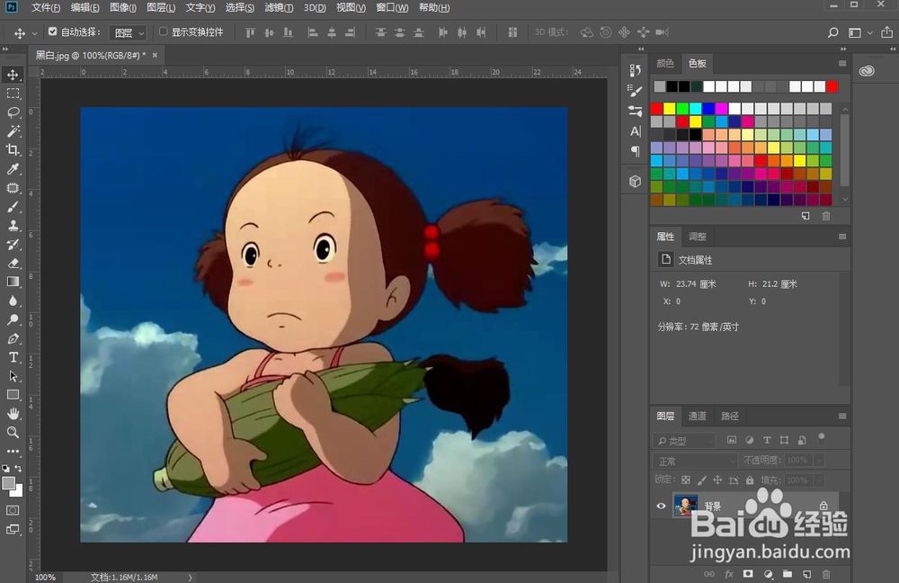Open the Properties panel flyout menu
899x583 pixels.
[842, 237]
